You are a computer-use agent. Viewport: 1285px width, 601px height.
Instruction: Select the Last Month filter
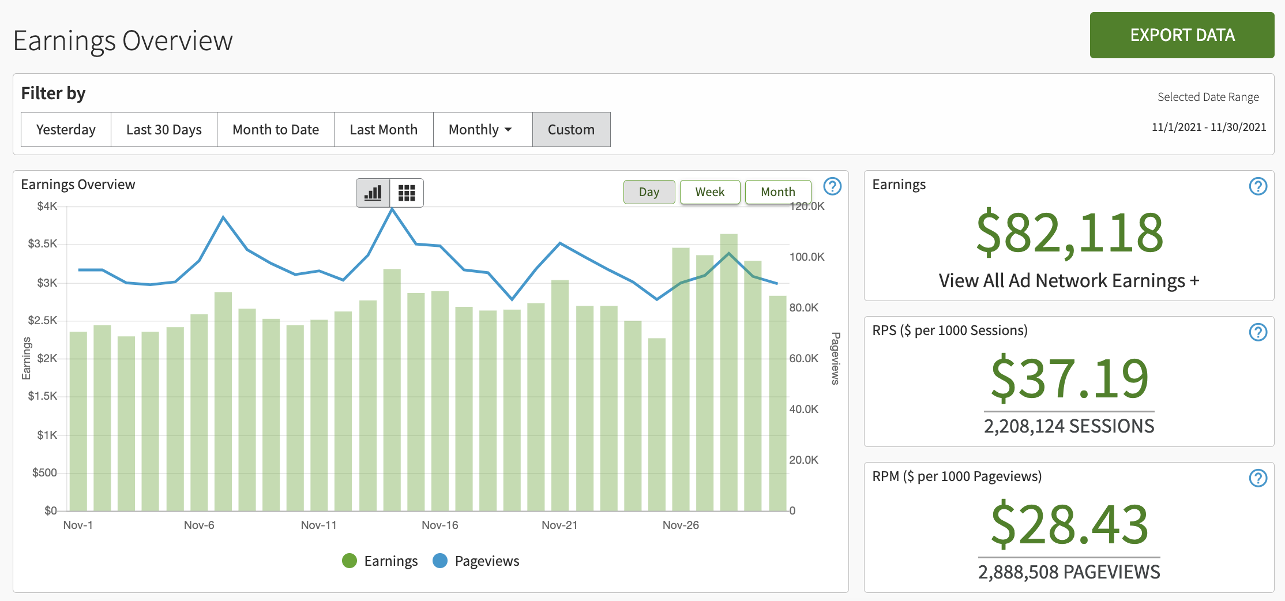pos(384,130)
